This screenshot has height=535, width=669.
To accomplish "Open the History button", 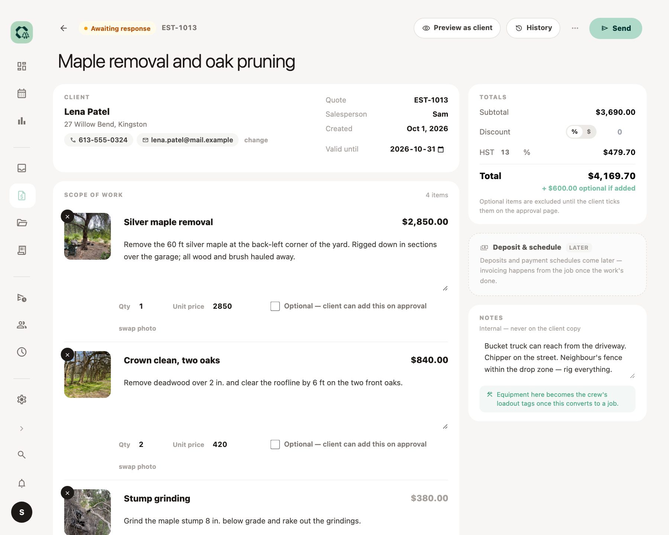I will coord(533,28).
